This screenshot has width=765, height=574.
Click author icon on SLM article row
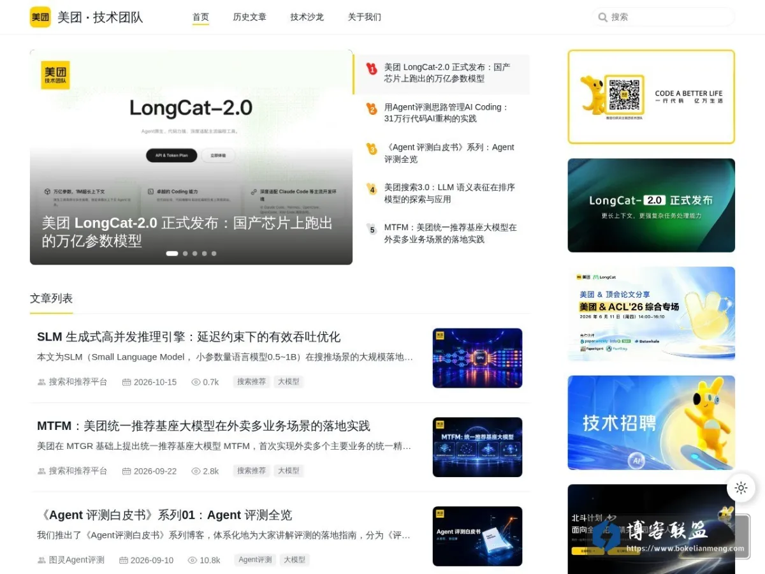(x=41, y=382)
